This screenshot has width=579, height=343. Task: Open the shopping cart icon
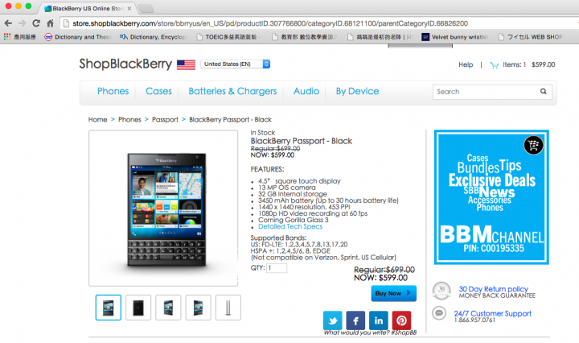click(494, 65)
